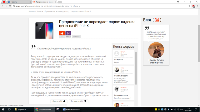Click the article title heading
200x112 pixels.
(x=97, y=24)
